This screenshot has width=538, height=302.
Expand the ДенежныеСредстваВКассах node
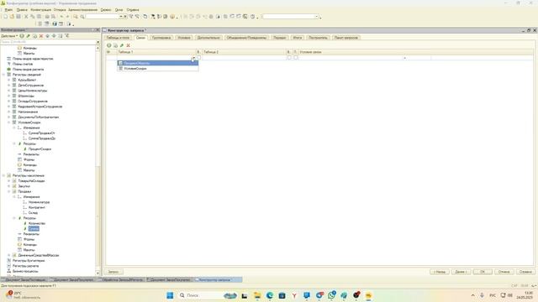9,255
